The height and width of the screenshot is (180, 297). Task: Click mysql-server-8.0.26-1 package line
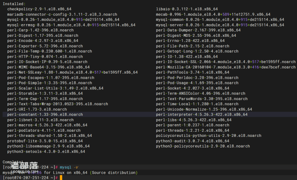point(220,25)
